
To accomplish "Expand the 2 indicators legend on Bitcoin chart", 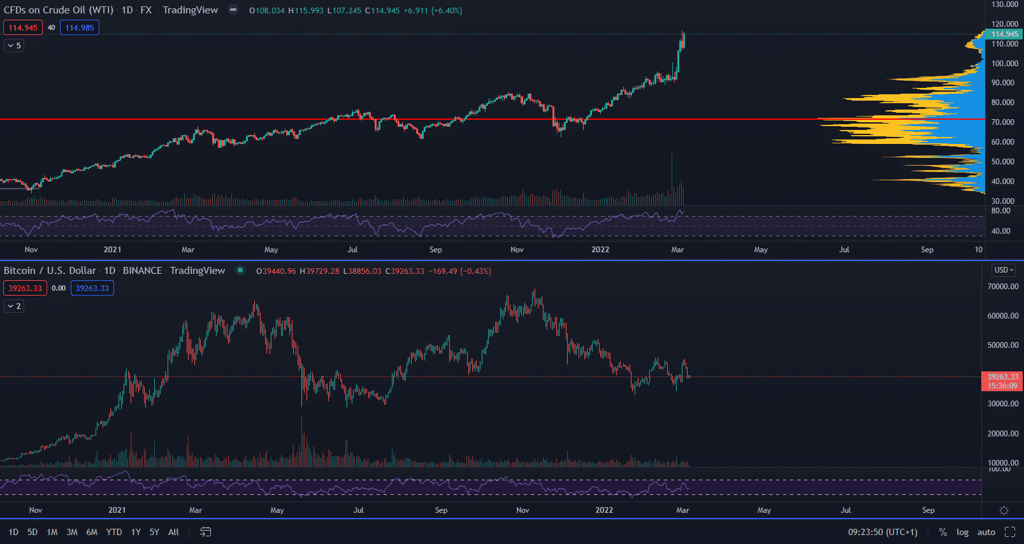I will pos(14,306).
